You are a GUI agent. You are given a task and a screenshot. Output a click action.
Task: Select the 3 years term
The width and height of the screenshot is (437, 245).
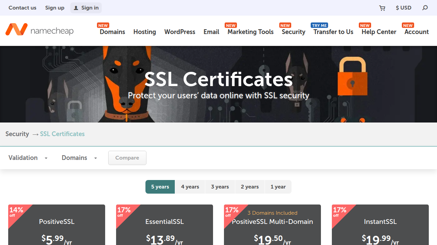[220, 187]
